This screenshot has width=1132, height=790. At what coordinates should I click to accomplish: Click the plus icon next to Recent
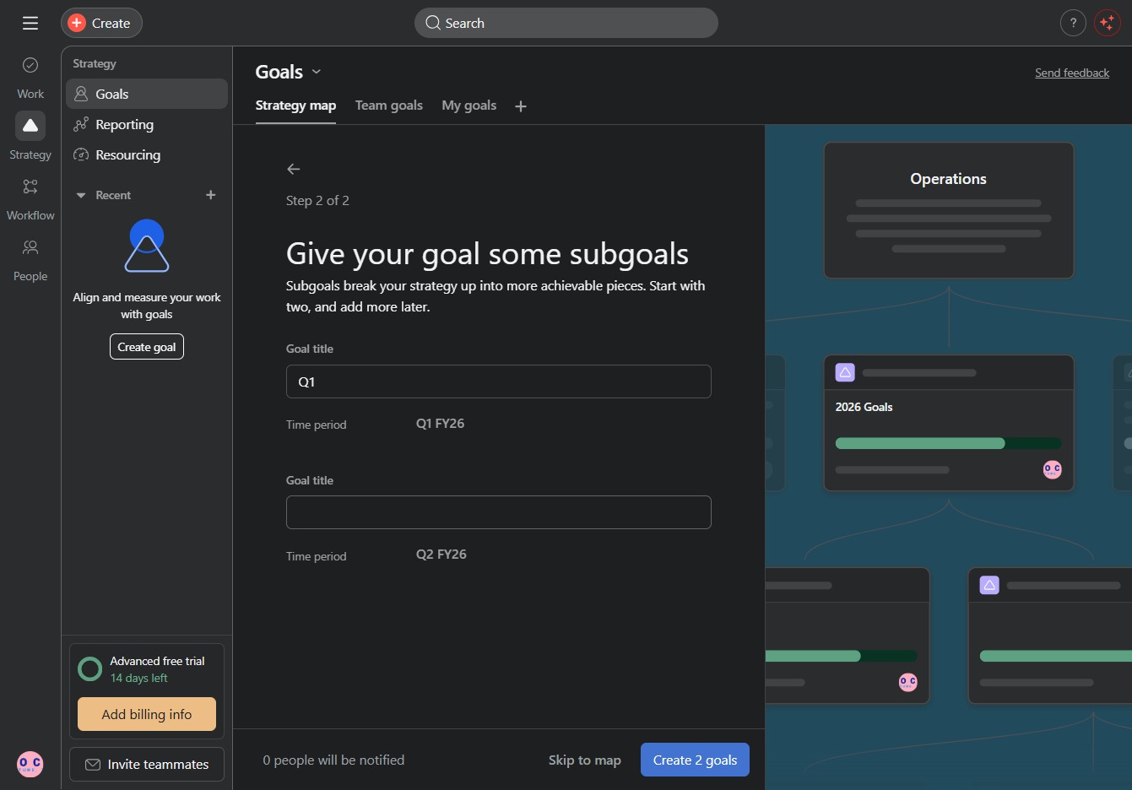click(x=211, y=195)
